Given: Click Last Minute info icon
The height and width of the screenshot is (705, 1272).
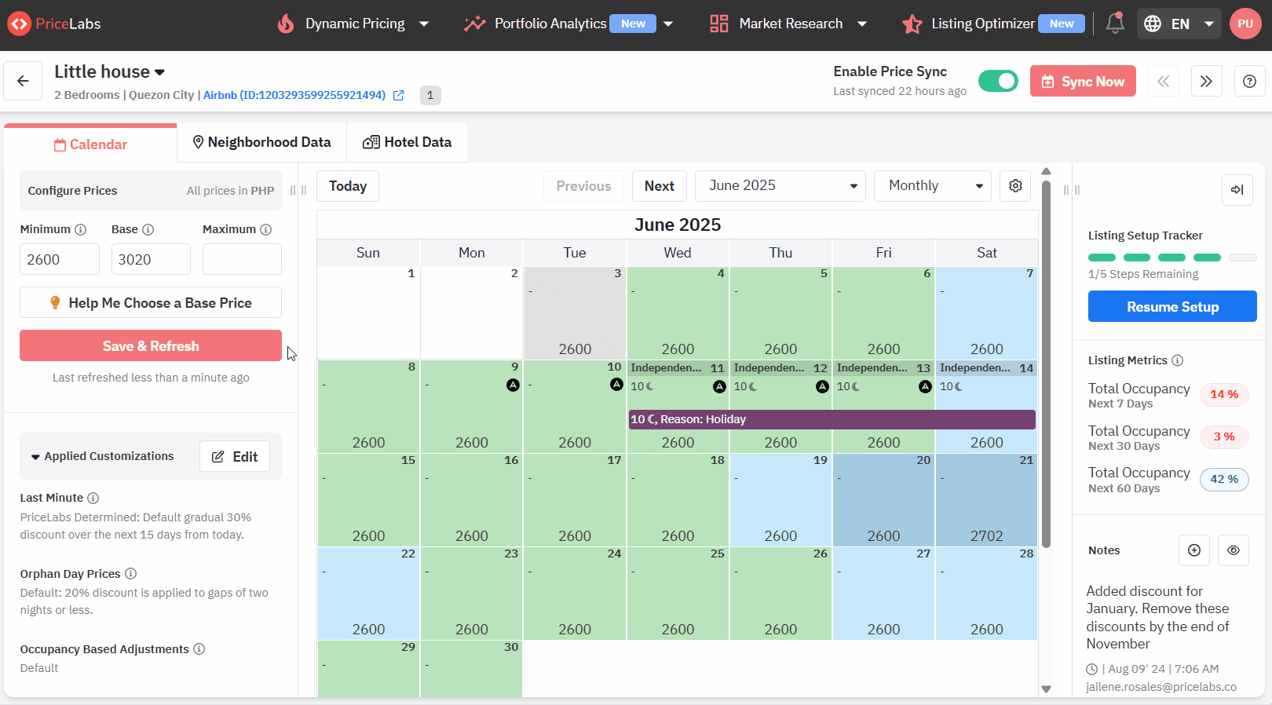Looking at the screenshot, I should coord(93,498).
